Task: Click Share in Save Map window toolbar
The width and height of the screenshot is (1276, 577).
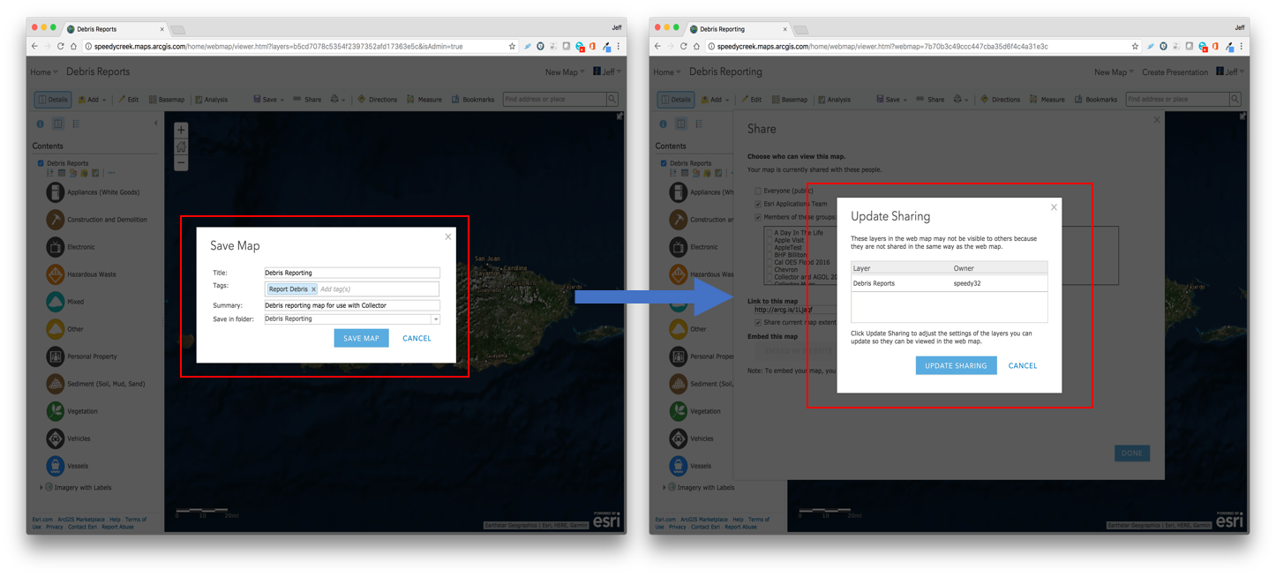Action: [x=307, y=100]
